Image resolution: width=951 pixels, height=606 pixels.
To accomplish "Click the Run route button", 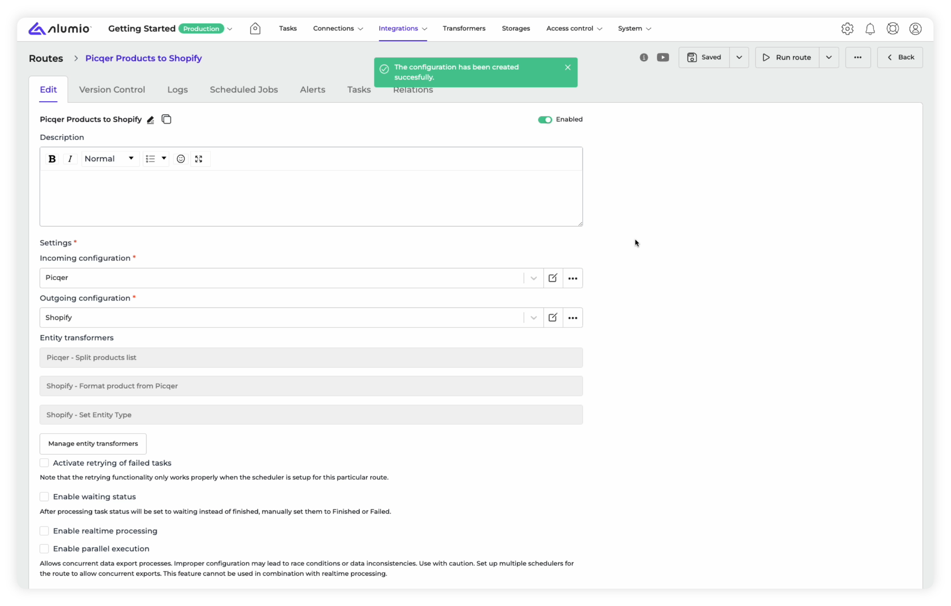I will 787,57.
